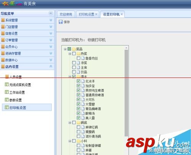Click the 系统管理 folder icon
191x155 pixels.
[3, 20]
